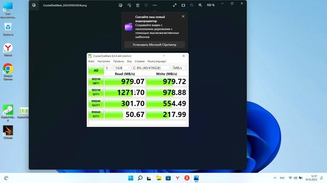Click the C: 8% (40/476GiB) drive dropdown in image
Viewport: 327px width, 183px height.
point(152,68)
